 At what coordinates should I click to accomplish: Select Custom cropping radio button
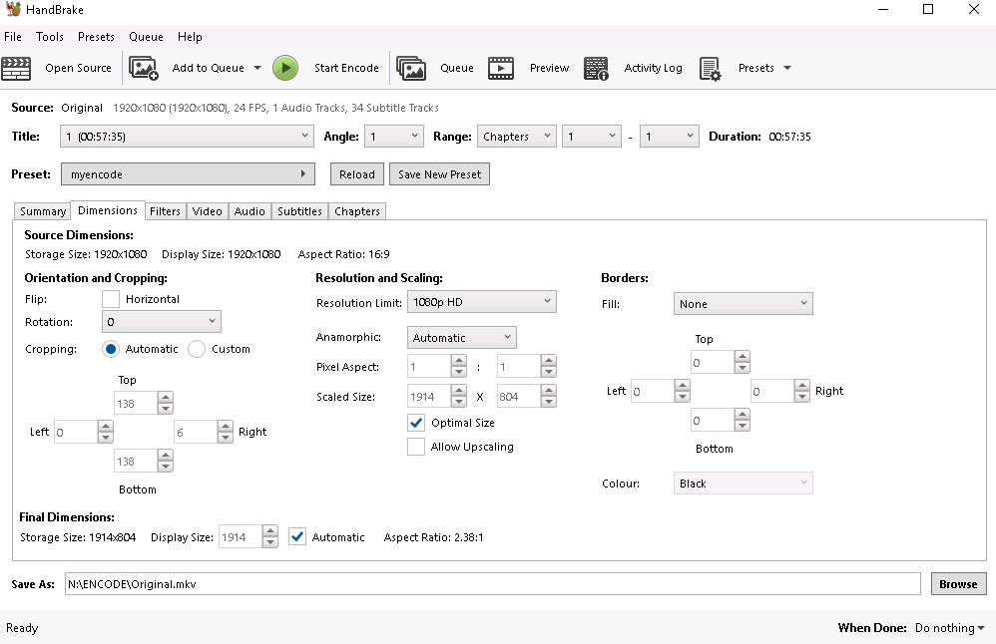tap(197, 349)
